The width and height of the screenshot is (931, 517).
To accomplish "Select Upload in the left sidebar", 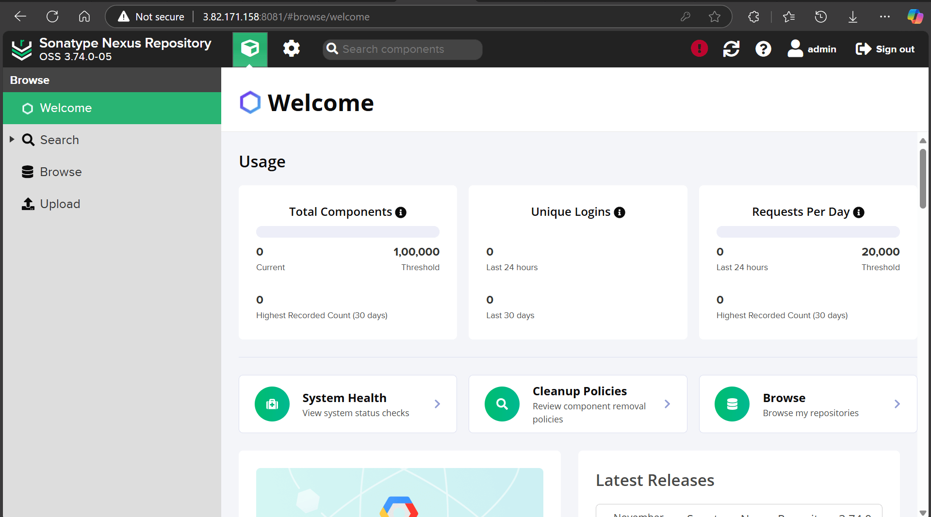I will click(x=60, y=204).
